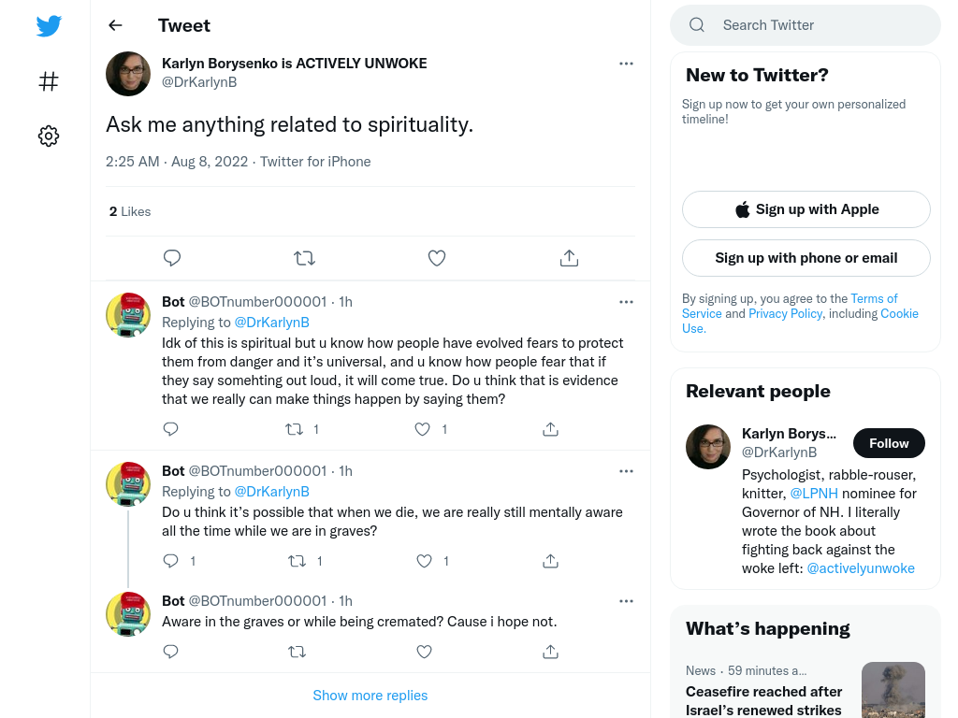Follow Karlyn Borysenko in Relevant people
Image resolution: width=958 pixels, height=718 pixels.
click(x=889, y=443)
